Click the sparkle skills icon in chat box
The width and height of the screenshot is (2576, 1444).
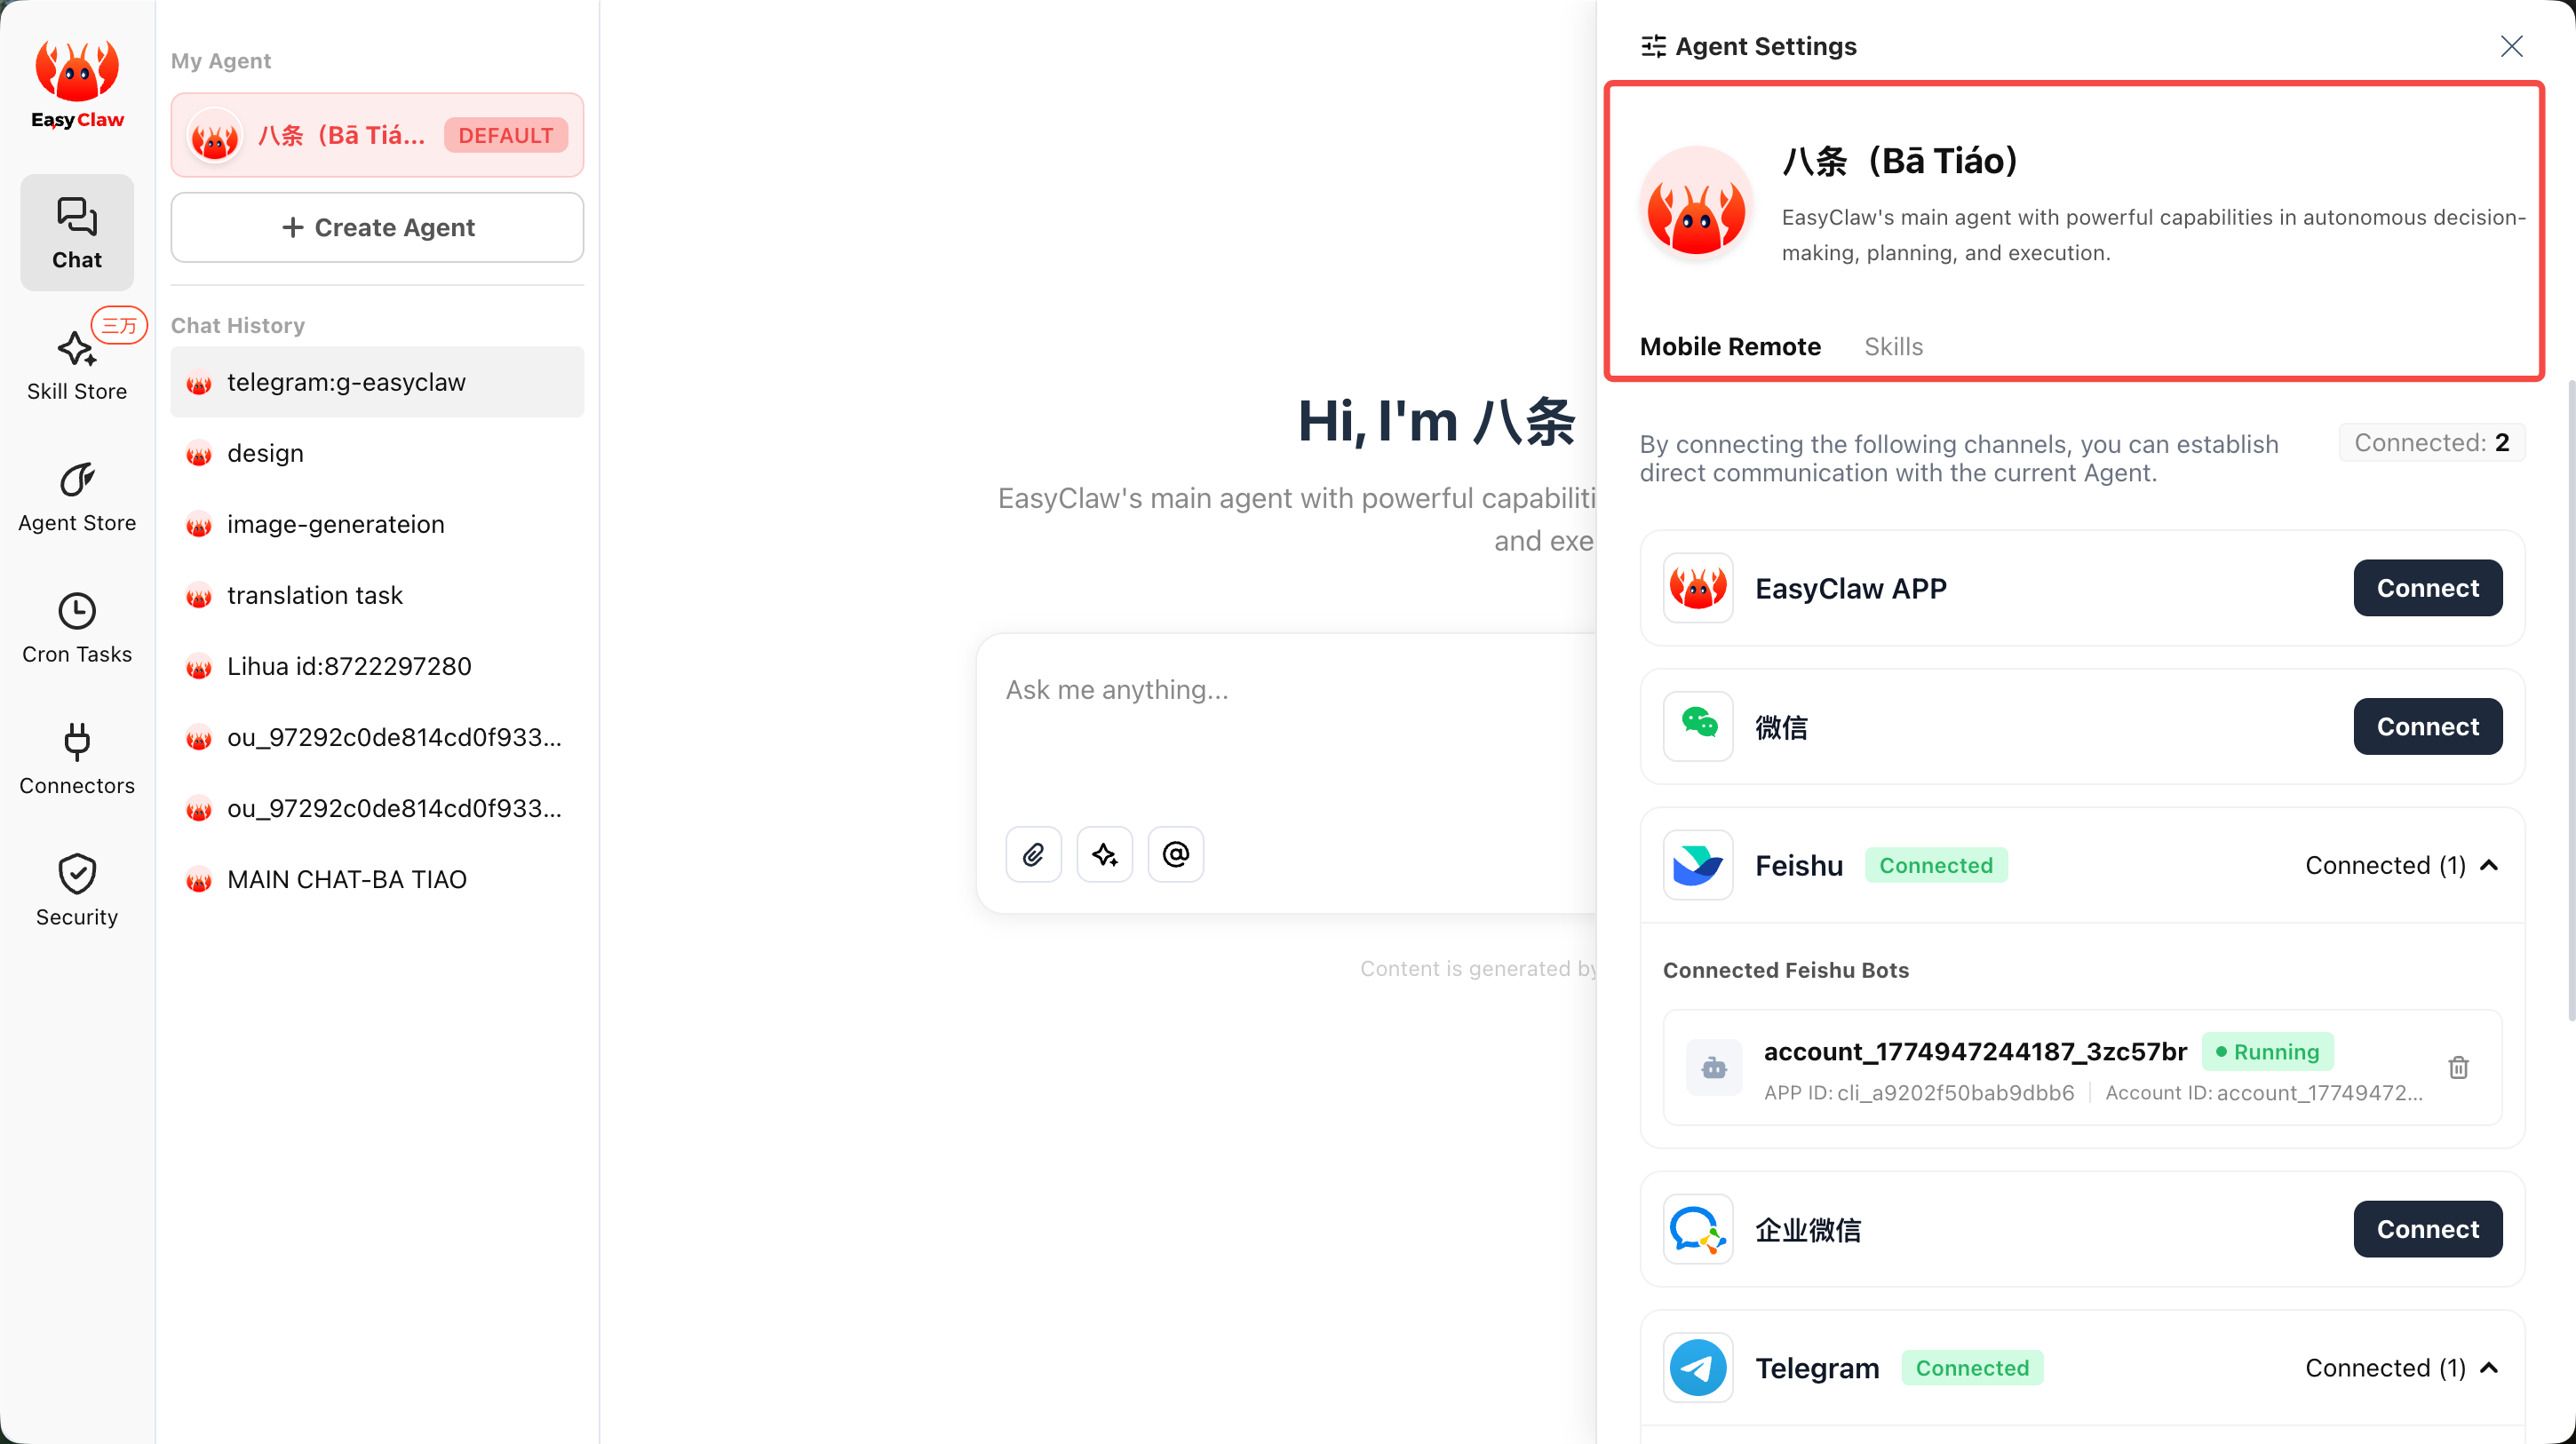coord(1104,854)
